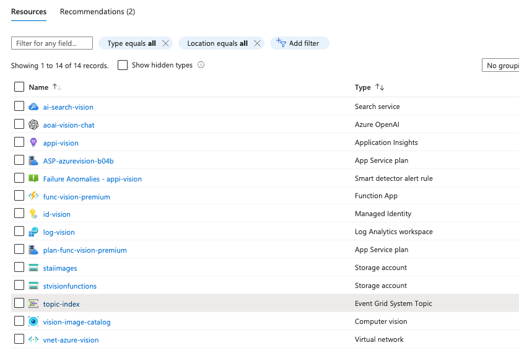Click the Virtual network icon for vnet-azure-vision

point(33,339)
